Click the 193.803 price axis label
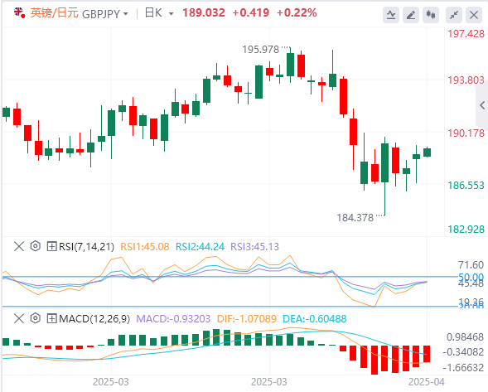This screenshot has height=392, width=488. pyautogui.click(x=466, y=80)
